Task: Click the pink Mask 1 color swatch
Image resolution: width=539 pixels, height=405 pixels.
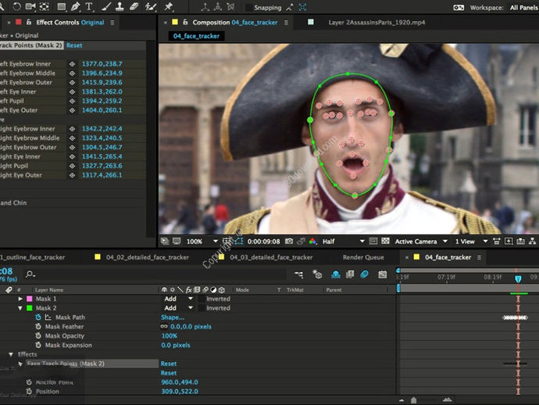Action: (30, 299)
